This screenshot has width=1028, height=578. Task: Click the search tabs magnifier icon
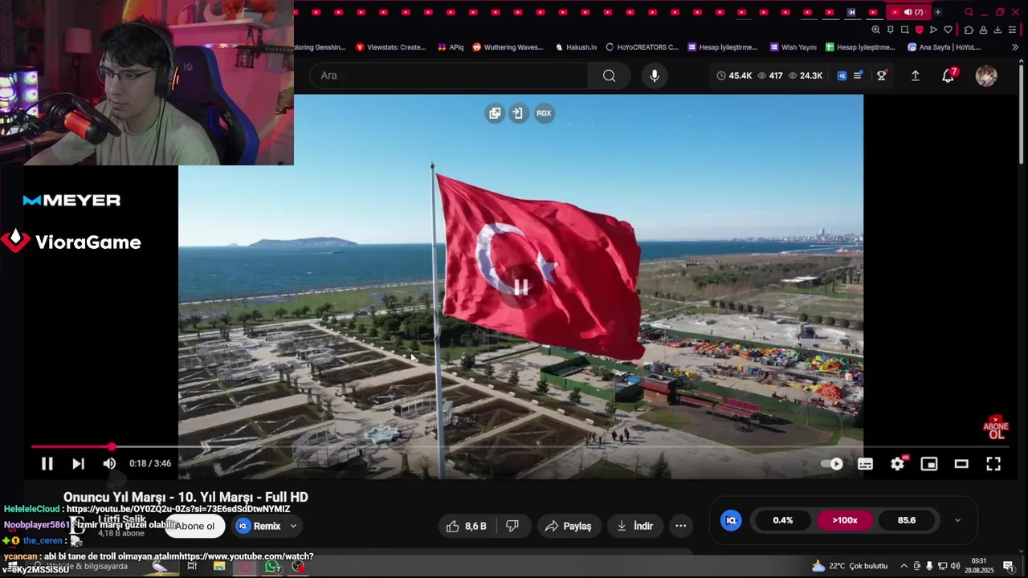[969, 12]
